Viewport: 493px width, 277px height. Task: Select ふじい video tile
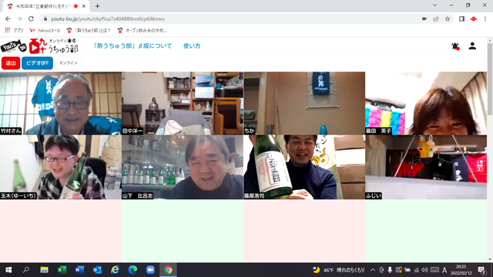click(x=426, y=167)
